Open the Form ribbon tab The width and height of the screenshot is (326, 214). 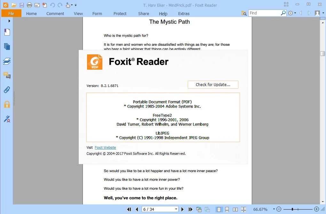pyautogui.click(x=97, y=13)
